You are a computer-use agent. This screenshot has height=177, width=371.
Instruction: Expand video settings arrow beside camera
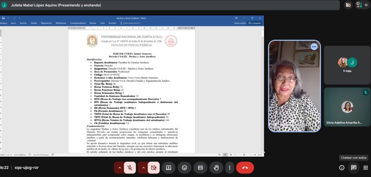coord(143,167)
